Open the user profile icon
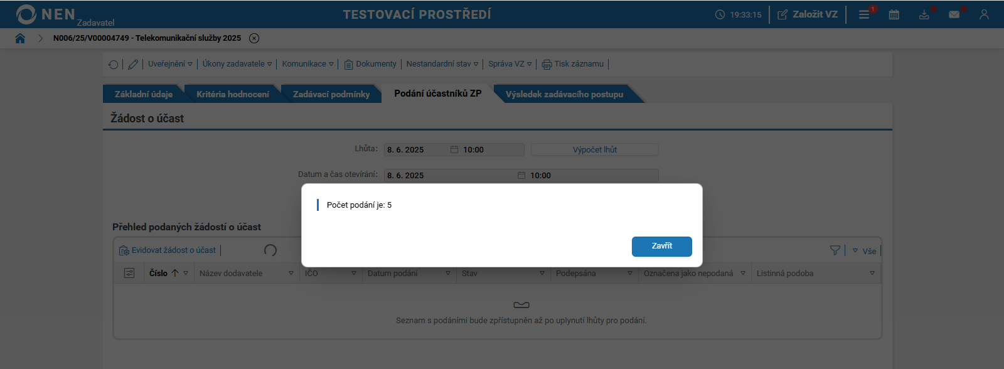Screen dimensions: 1004x369 (984, 14)
